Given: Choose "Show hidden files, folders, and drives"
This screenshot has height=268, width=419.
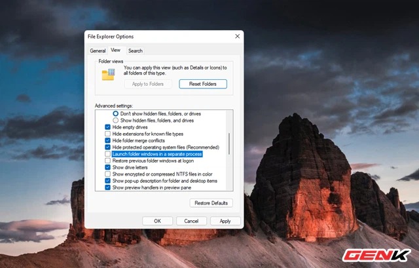Looking at the screenshot, I should pyautogui.click(x=116, y=121).
